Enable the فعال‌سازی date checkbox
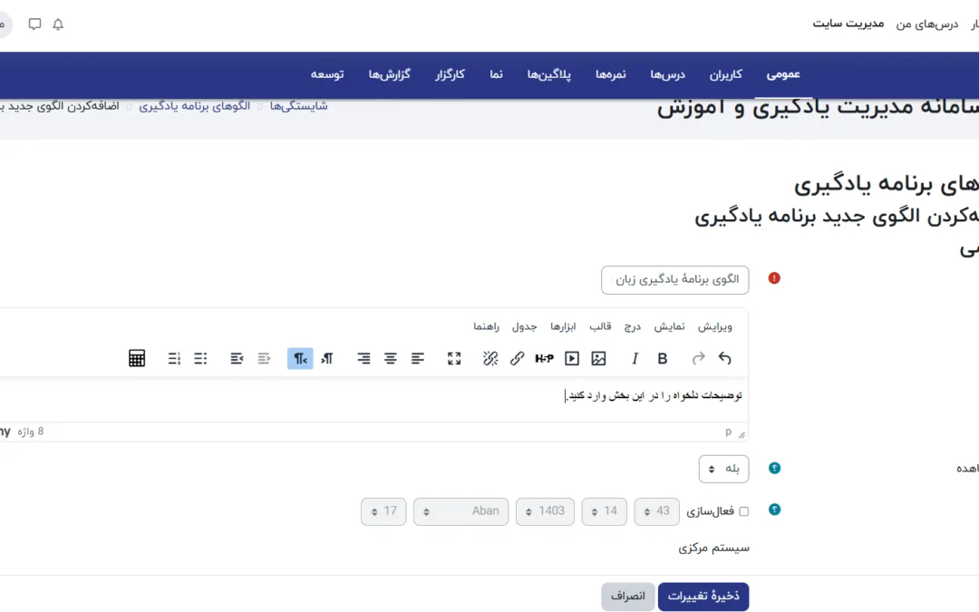The height and width of the screenshot is (612, 979). pyautogui.click(x=744, y=511)
